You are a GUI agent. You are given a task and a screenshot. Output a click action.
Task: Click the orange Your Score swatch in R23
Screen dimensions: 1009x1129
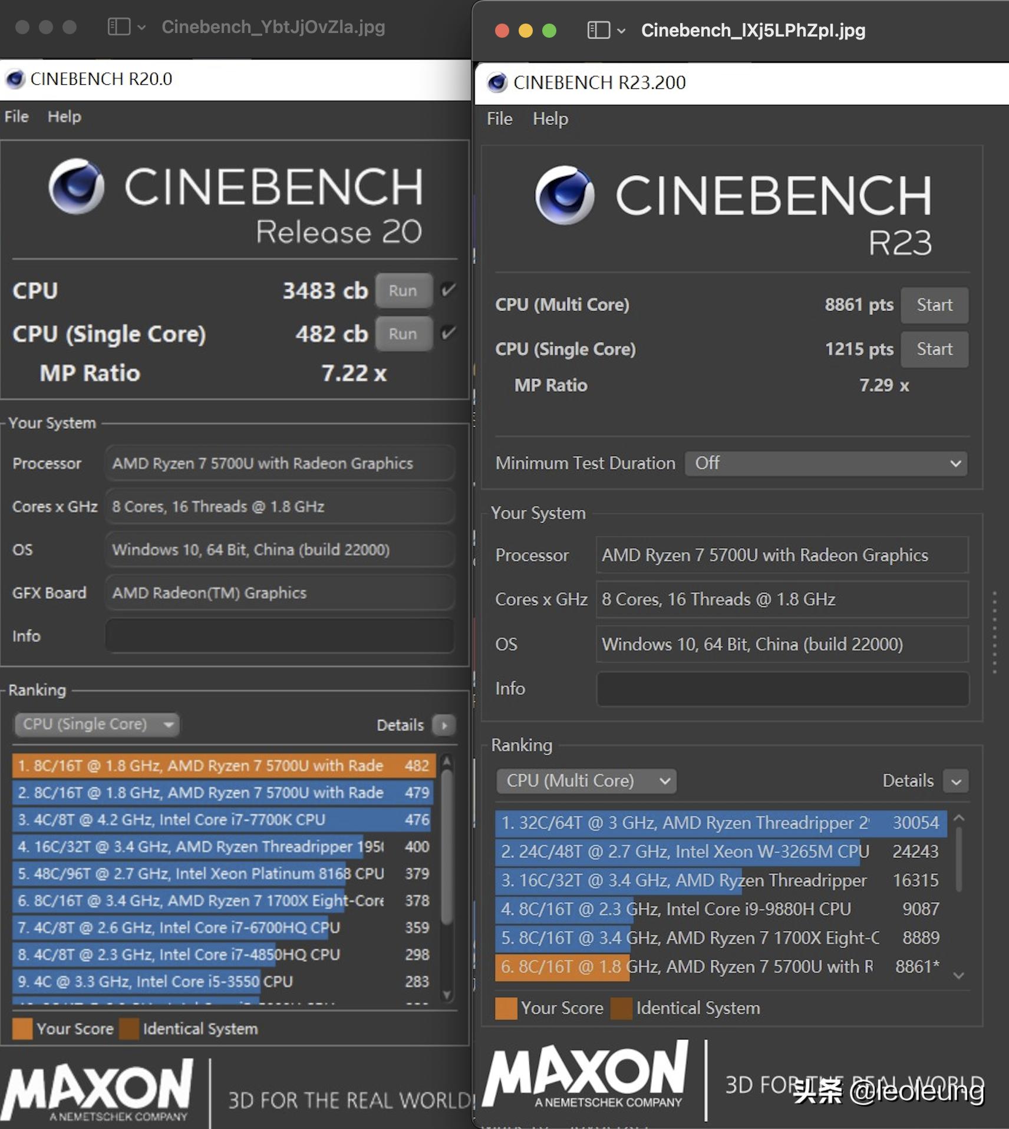coord(506,1008)
